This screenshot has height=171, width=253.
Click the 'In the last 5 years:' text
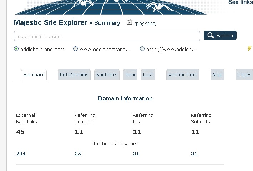click(116, 144)
